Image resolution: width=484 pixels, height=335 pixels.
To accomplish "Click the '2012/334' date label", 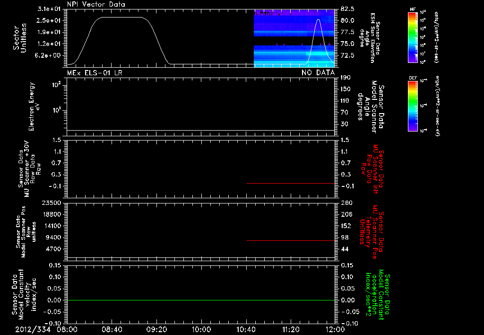I will tap(33, 329).
